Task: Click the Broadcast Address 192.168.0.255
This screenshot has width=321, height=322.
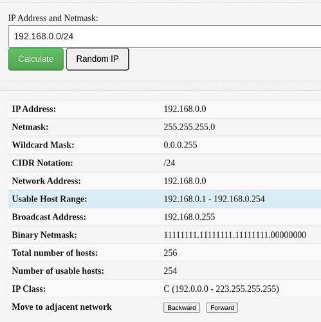Action: coord(189,217)
